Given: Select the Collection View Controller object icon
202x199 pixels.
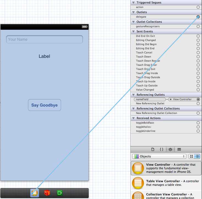Looking at the screenshot, I should click(138, 195).
